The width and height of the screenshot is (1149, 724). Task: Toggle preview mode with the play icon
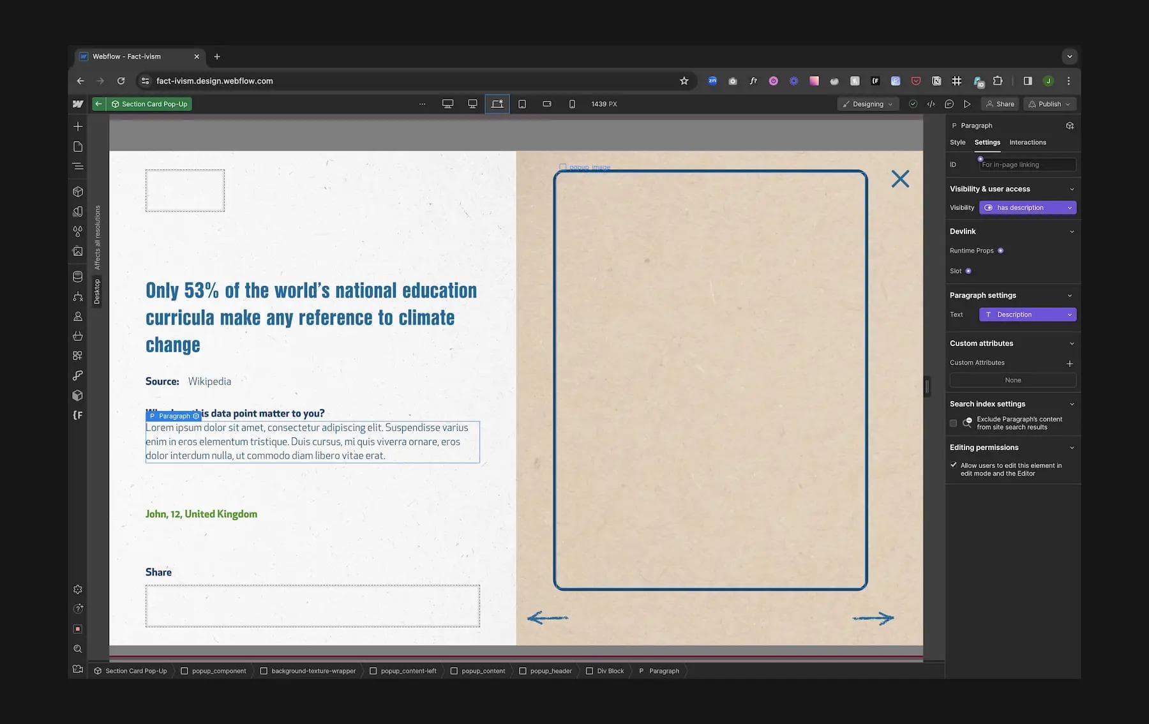click(x=968, y=103)
